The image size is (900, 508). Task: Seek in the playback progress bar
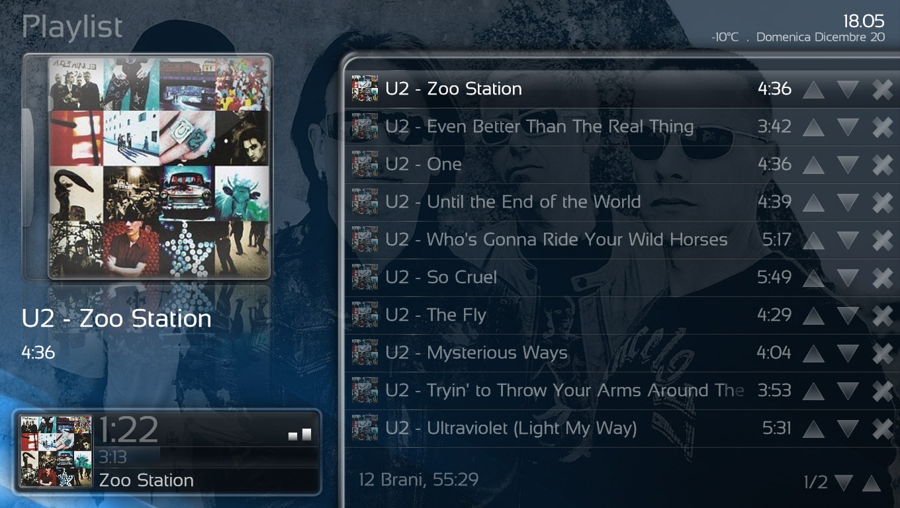(x=207, y=456)
